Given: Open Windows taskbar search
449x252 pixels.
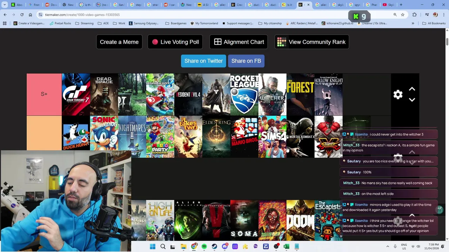Looking at the screenshot, I should [x=163, y=247].
